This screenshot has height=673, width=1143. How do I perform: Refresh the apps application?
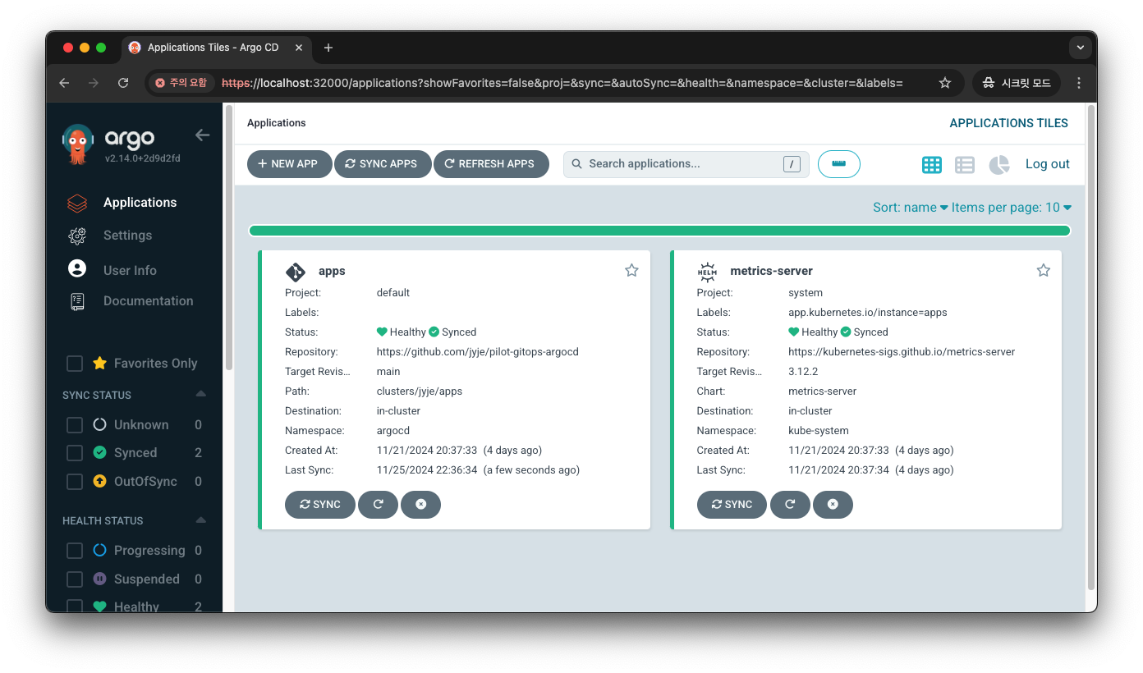click(x=378, y=505)
